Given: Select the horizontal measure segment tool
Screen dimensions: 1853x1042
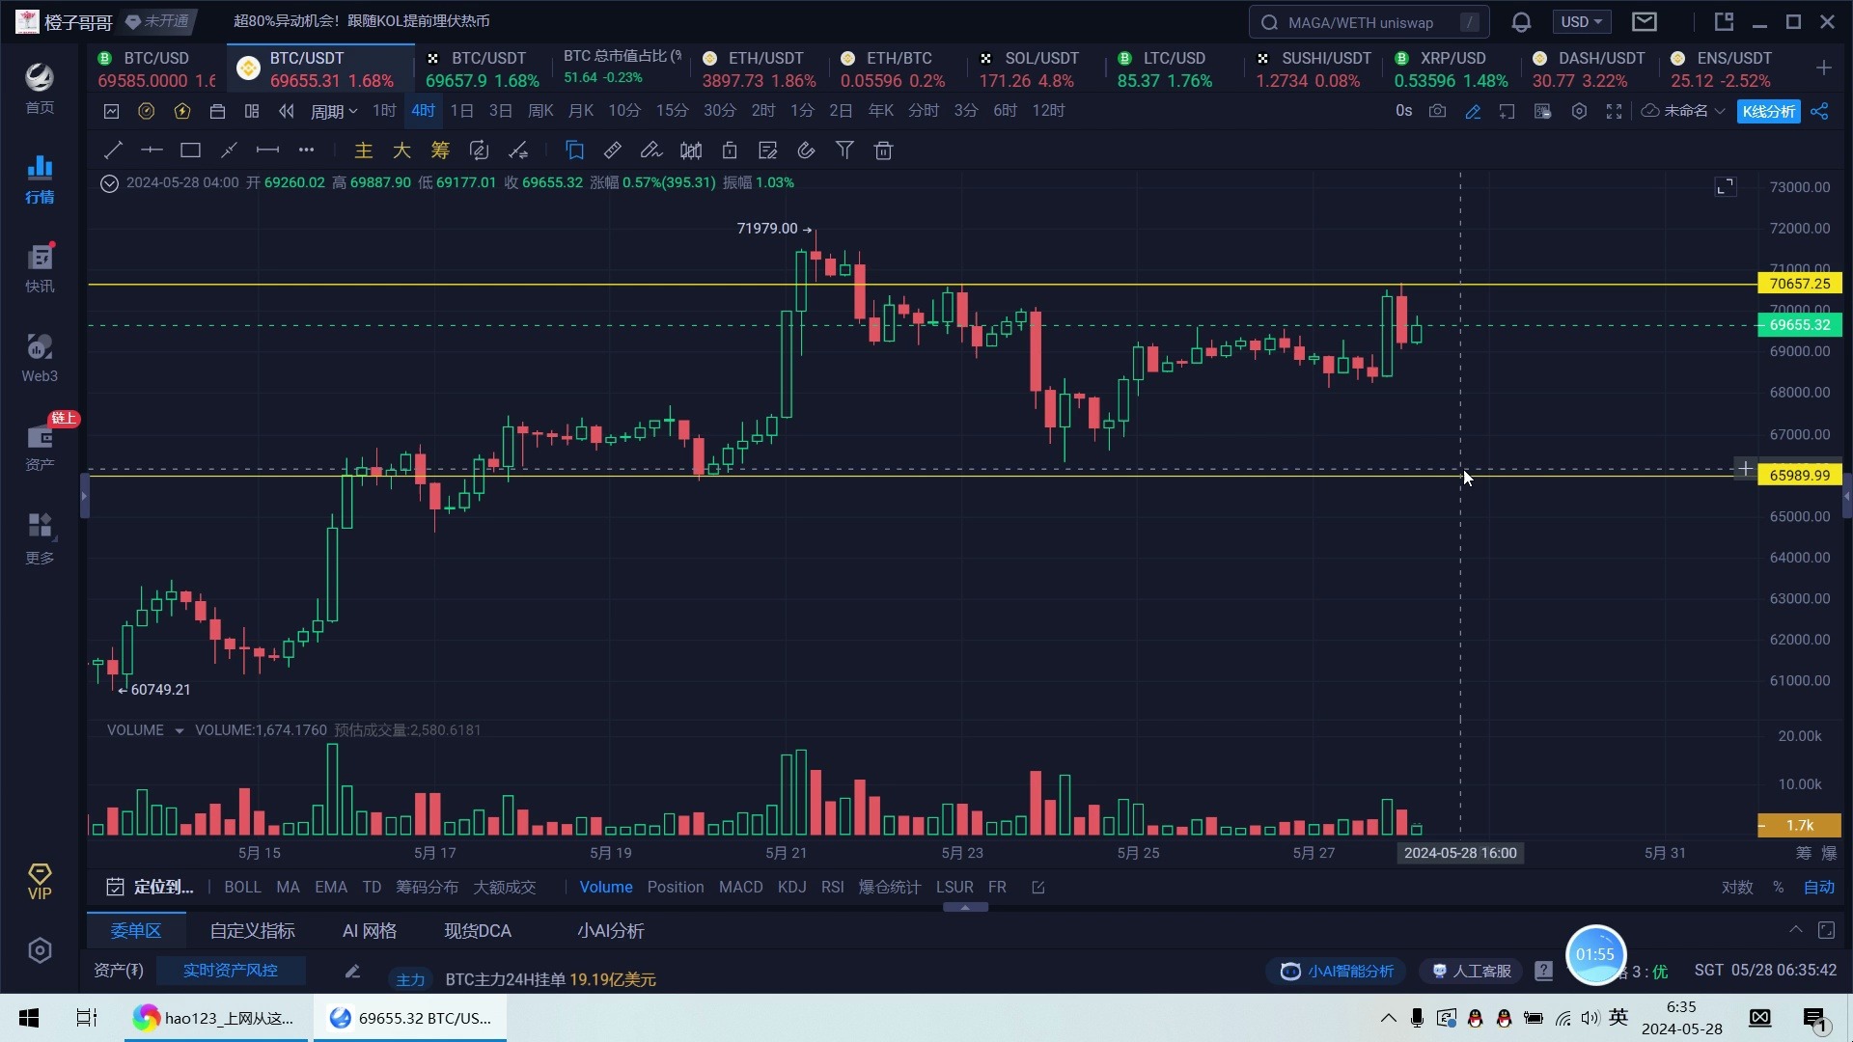Looking at the screenshot, I should click(x=267, y=150).
